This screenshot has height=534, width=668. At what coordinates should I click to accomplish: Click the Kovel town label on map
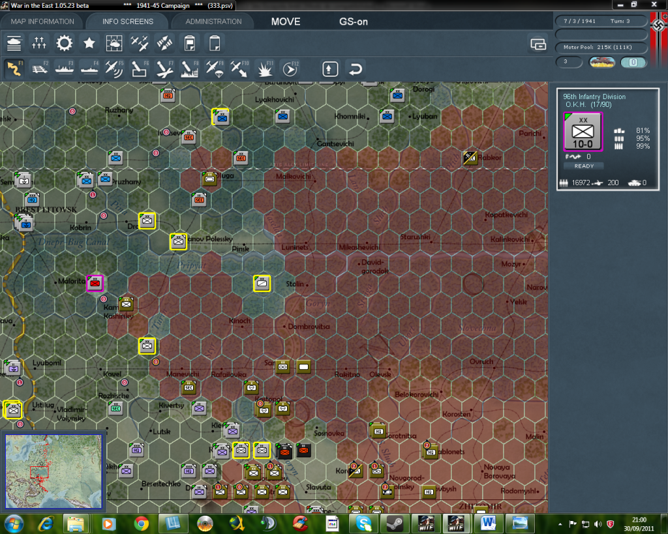[x=112, y=374]
